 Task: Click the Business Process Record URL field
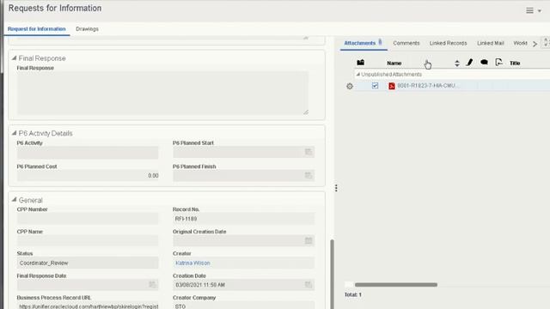88,306
